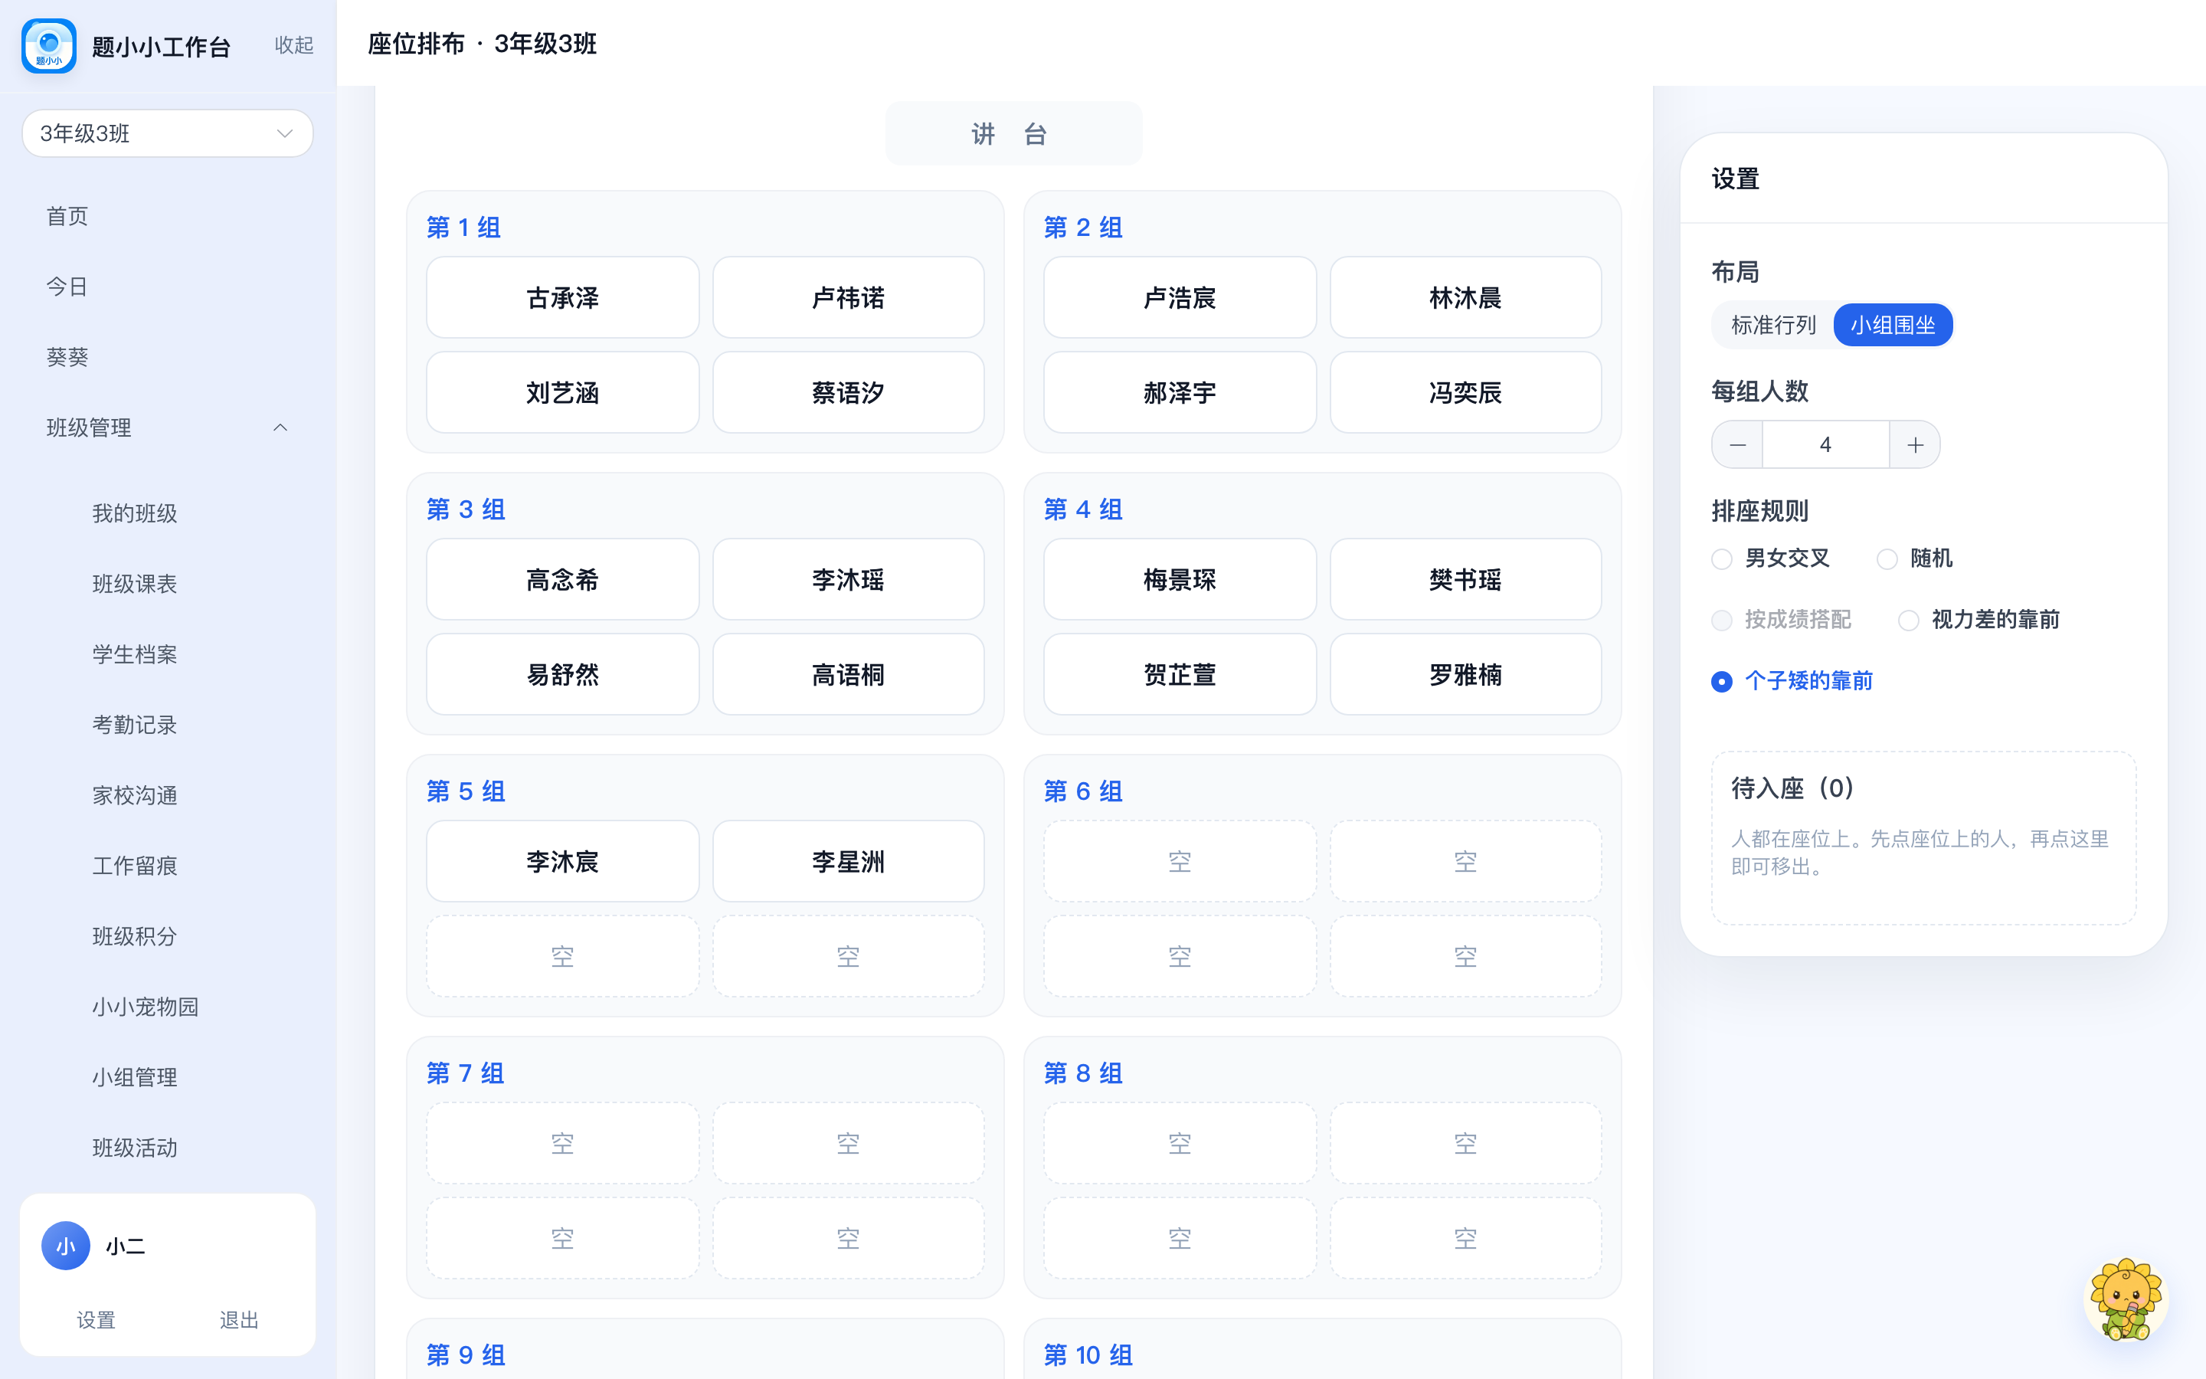This screenshot has height=1379, width=2206.
Task: Select seat of 贺芷萱
Action: pyautogui.click(x=1180, y=675)
